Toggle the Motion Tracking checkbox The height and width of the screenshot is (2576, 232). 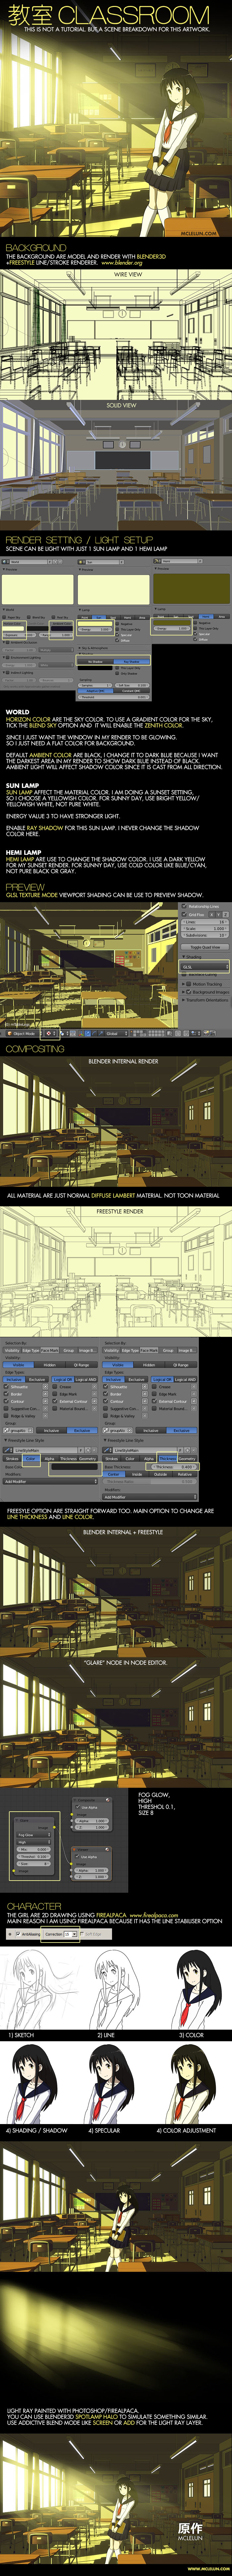click(x=189, y=984)
